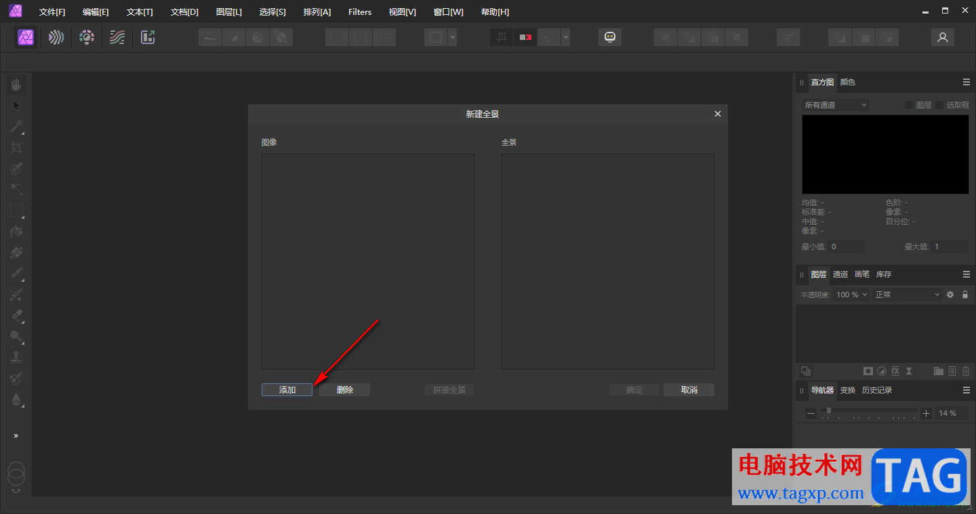Click the toolbar assistant robot icon
This screenshot has height=514, width=976.
coord(610,37)
